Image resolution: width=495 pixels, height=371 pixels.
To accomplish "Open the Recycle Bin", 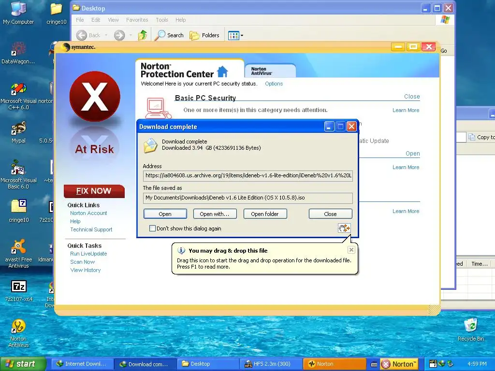I will click(471, 329).
